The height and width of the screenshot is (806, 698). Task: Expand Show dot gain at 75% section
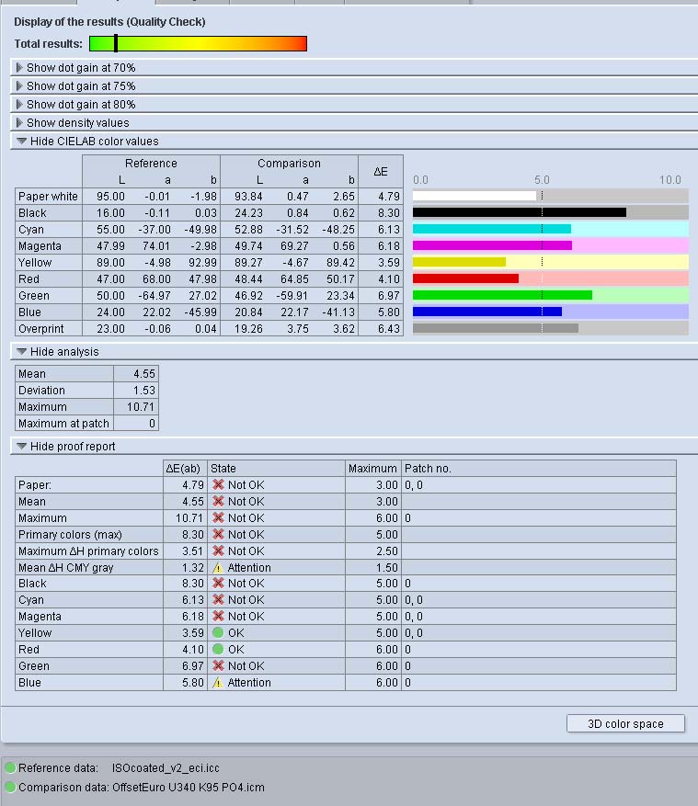pos(81,86)
